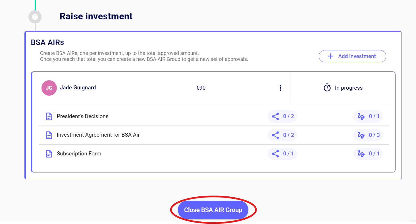The image size is (416, 224).
Task: Click the Add investment button
Action: point(352,56)
